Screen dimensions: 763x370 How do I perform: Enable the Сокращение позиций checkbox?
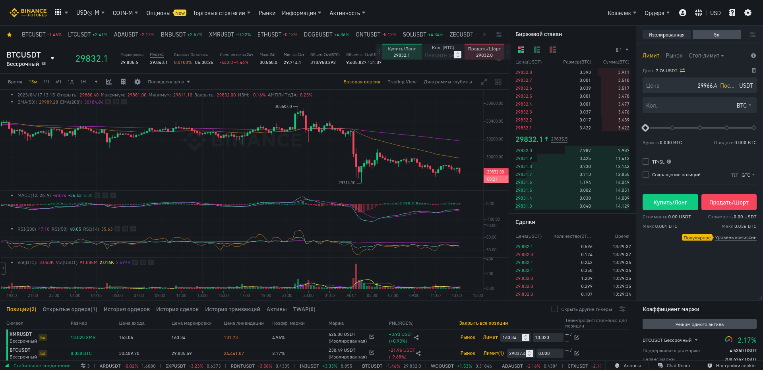(x=646, y=175)
